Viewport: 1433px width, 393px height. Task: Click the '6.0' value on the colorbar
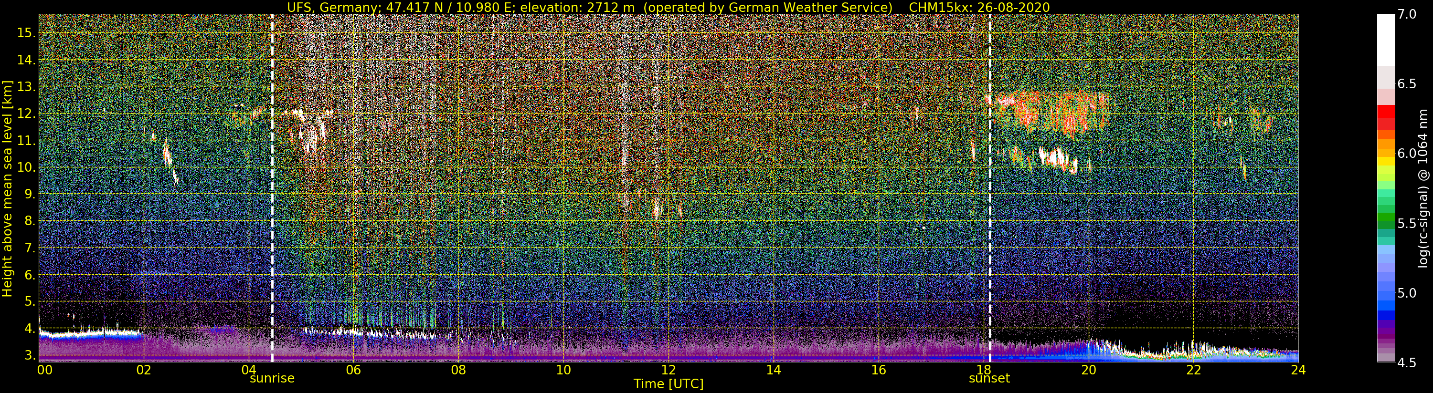click(x=1407, y=154)
